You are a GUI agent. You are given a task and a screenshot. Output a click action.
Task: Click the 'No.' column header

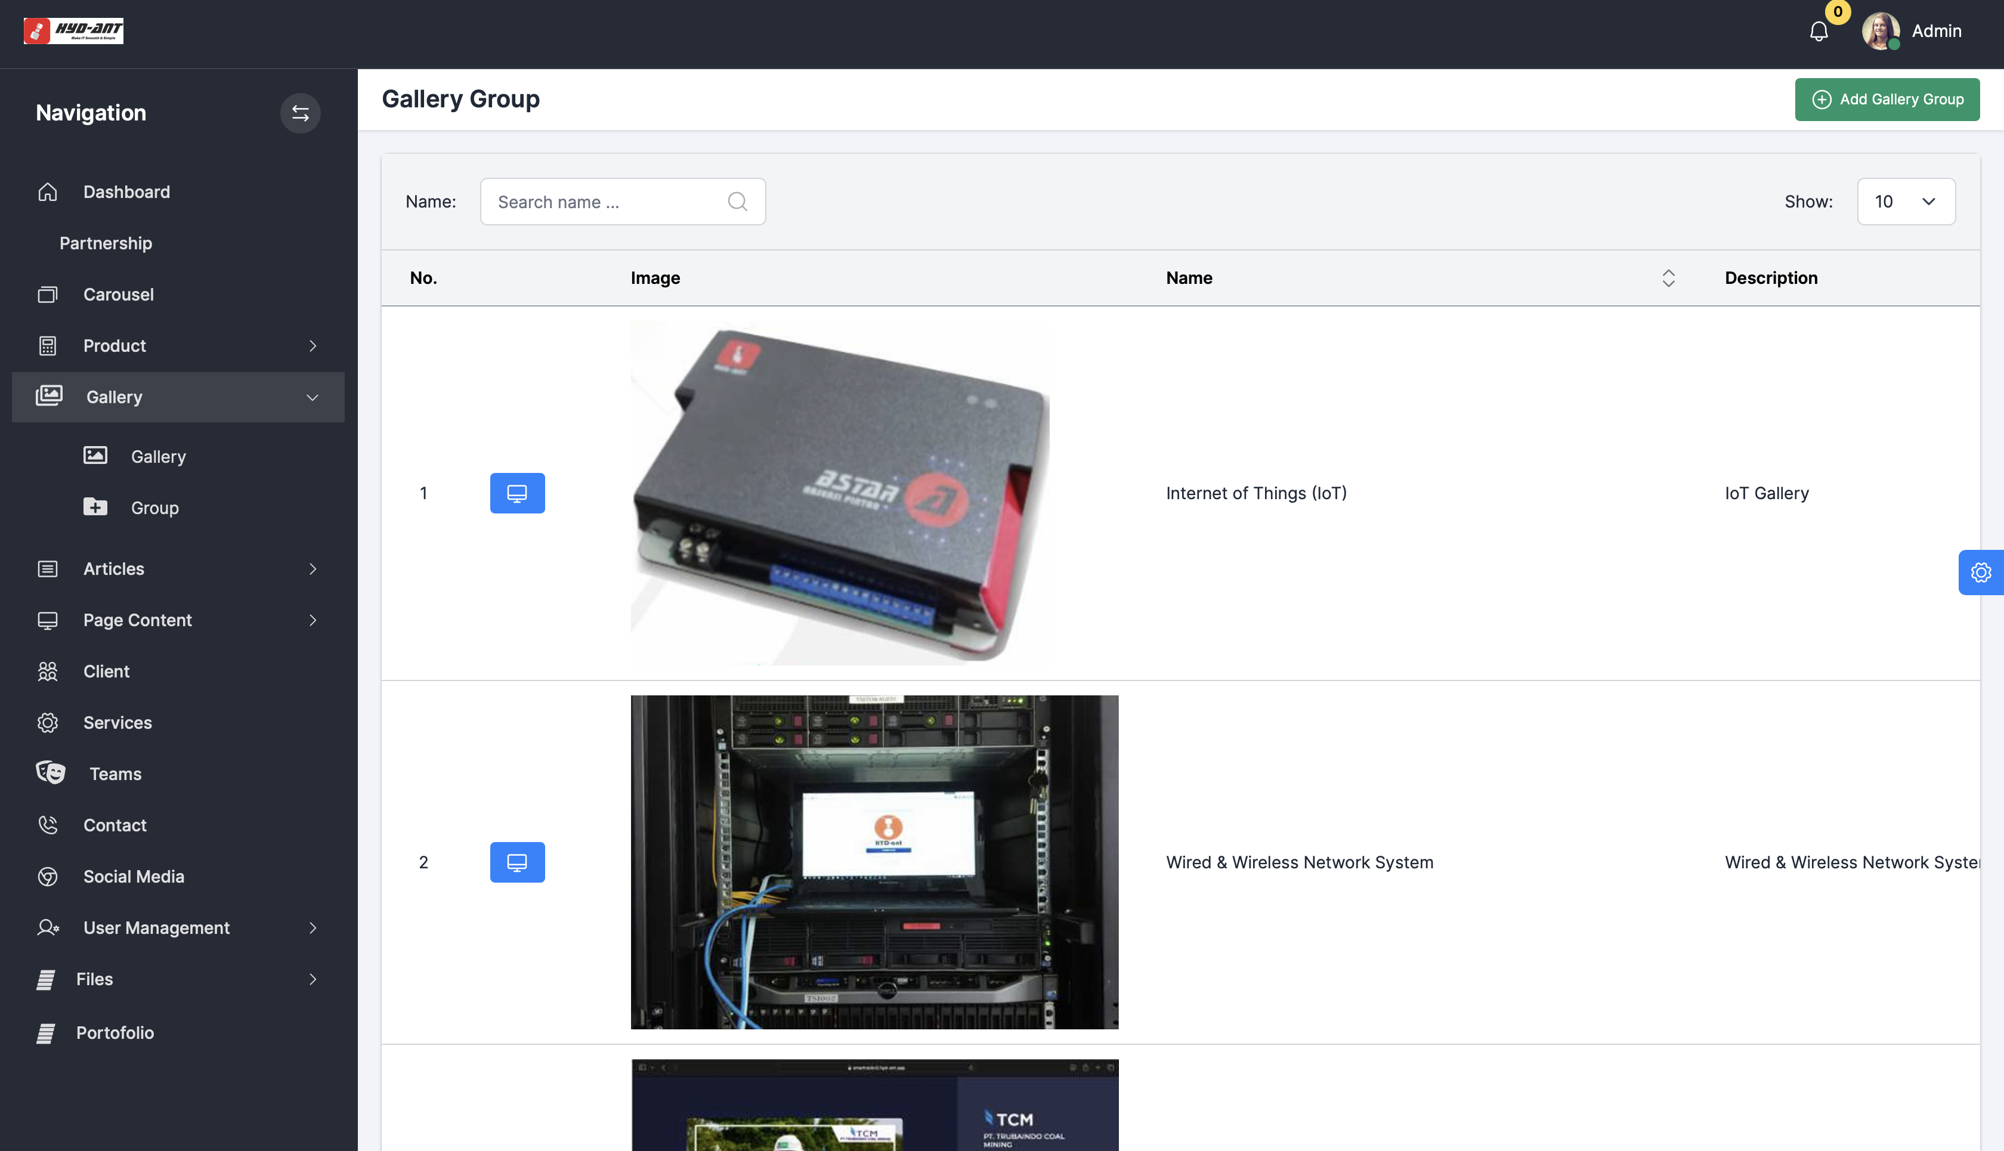coord(423,279)
